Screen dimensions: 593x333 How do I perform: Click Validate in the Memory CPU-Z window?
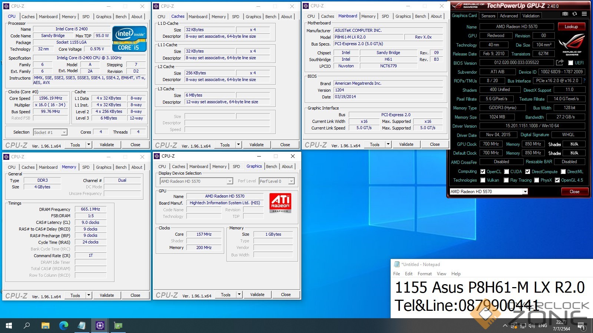click(107, 295)
